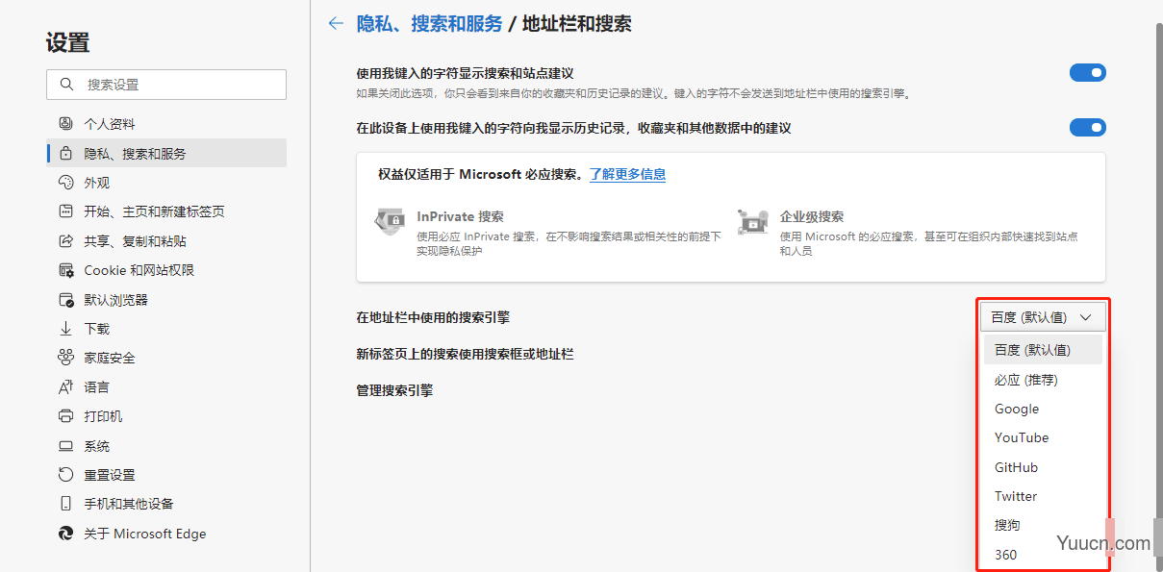Go to 隐私、搜索和服务 via breadcrumb link
Image resolution: width=1163 pixels, height=572 pixels.
[429, 24]
